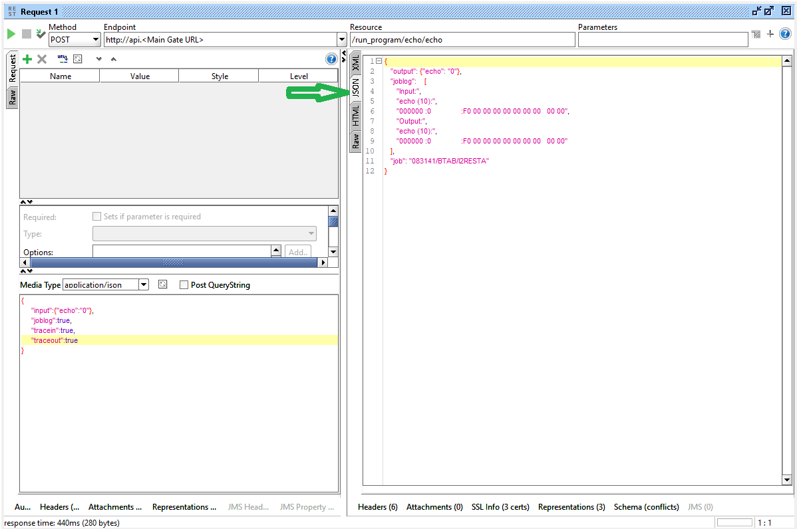
Task: Open the request Au... tab
Action: coord(23,506)
